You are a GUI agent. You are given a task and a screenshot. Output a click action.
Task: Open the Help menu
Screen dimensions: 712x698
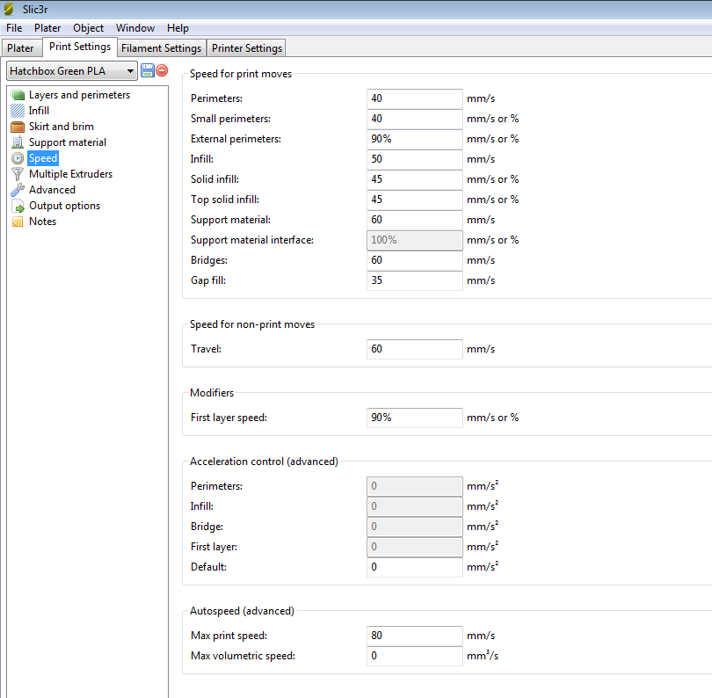coord(178,28)
